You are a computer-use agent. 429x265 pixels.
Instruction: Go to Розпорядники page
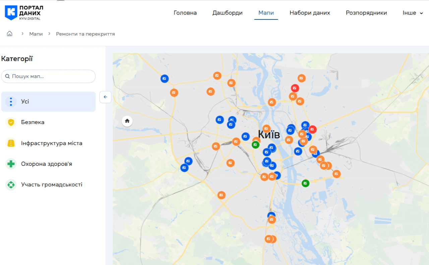366,13
